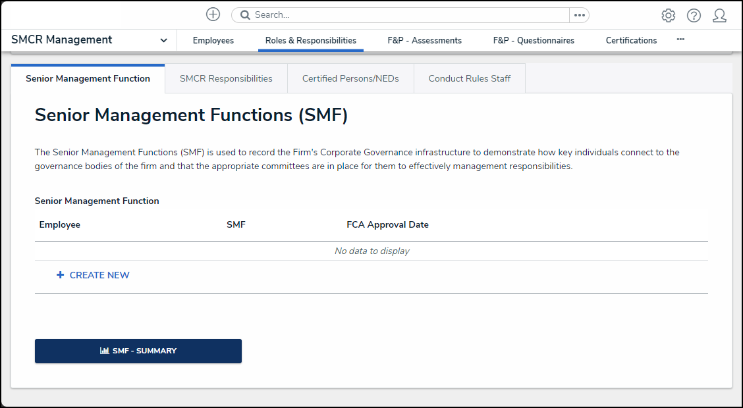
Task: Switch to Certified Persons/NEDs tab
Action: coord(350,78)
